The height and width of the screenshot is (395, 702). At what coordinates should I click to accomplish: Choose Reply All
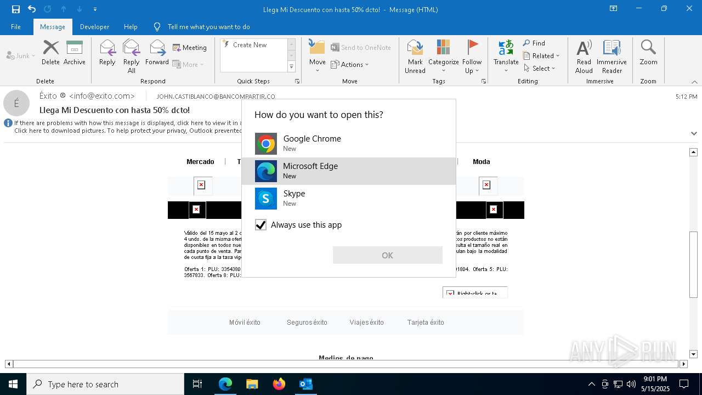pos(132,56)
